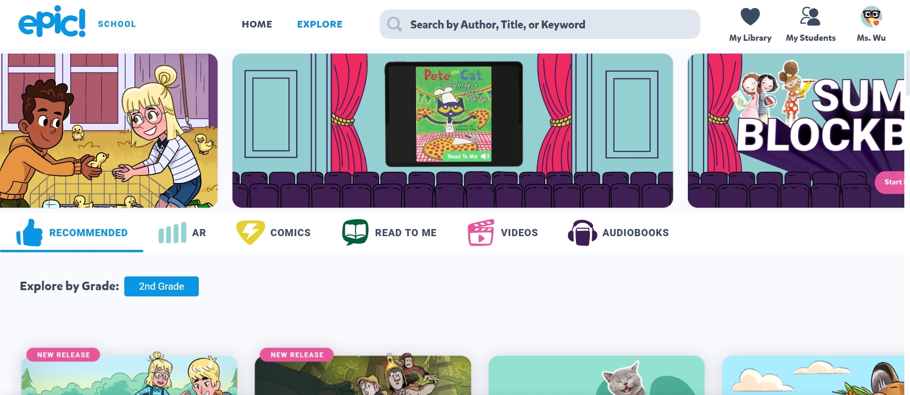Open the My Students icon
910x395 pixels.
pyautogui.click(x=810, y=17)
